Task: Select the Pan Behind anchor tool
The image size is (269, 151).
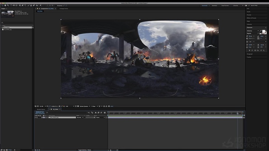Action: (17, 5)
